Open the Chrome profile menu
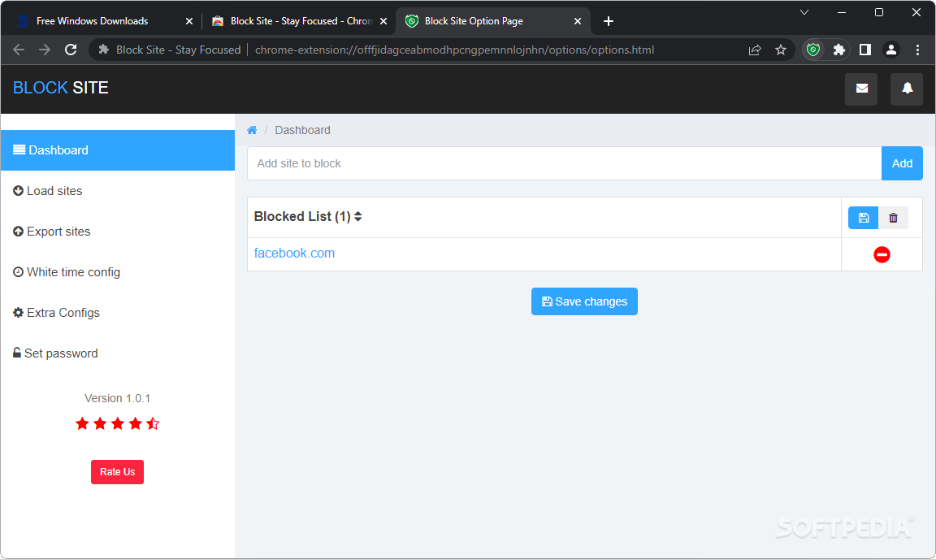The height and width of the screenshot is (559, 936). (891, 50)
